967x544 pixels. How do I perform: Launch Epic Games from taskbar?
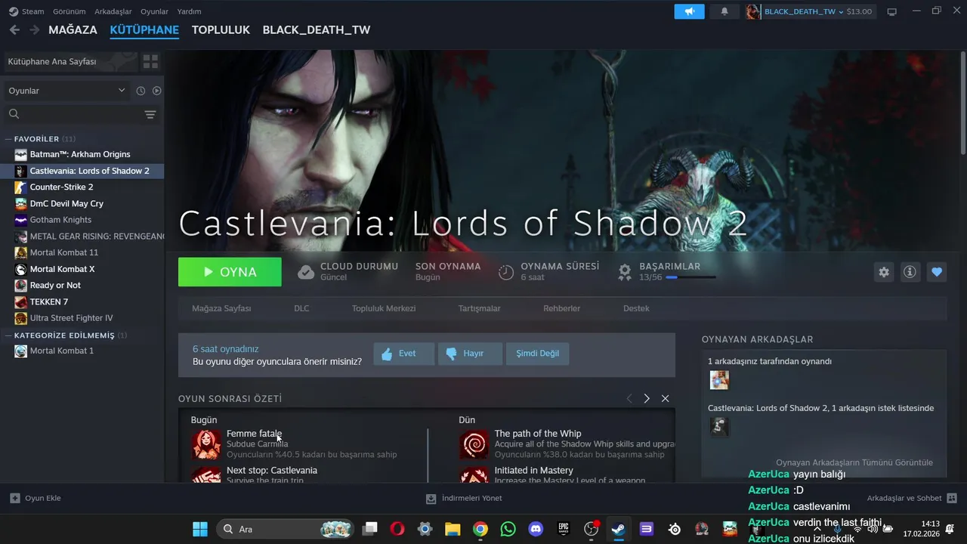coord(564,529)
